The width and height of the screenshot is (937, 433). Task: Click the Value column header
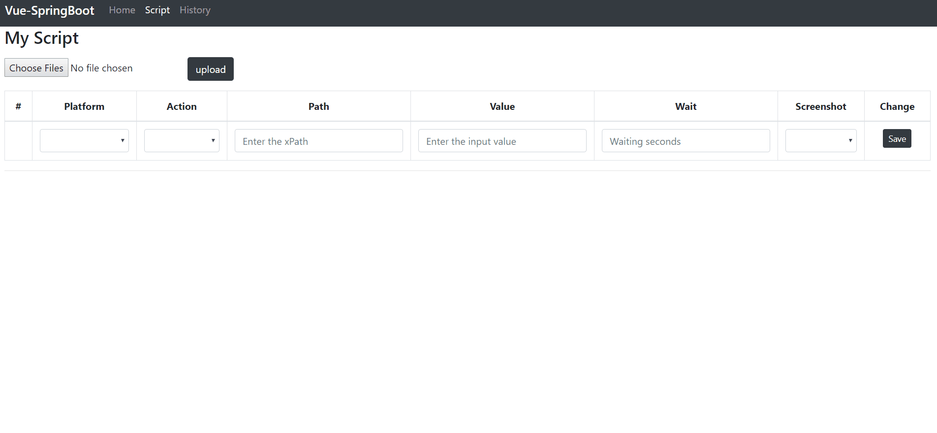point(502,106)
